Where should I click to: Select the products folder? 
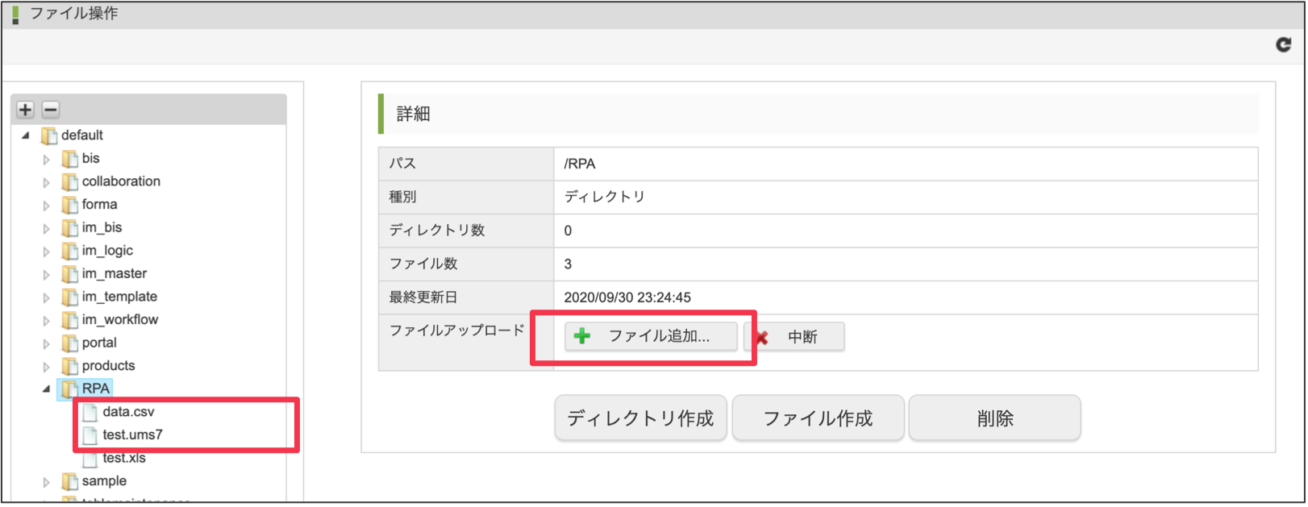click(x=108, y=366)
